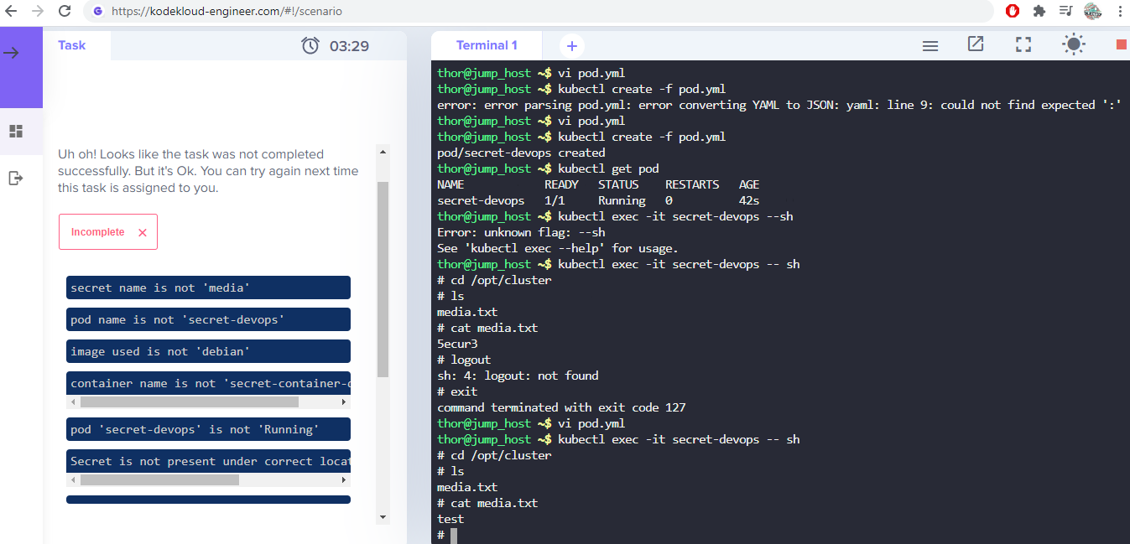Viewport: 1130px width, 544px height.
Task: Click the Incomplete status button
Action: pos(108,232)
